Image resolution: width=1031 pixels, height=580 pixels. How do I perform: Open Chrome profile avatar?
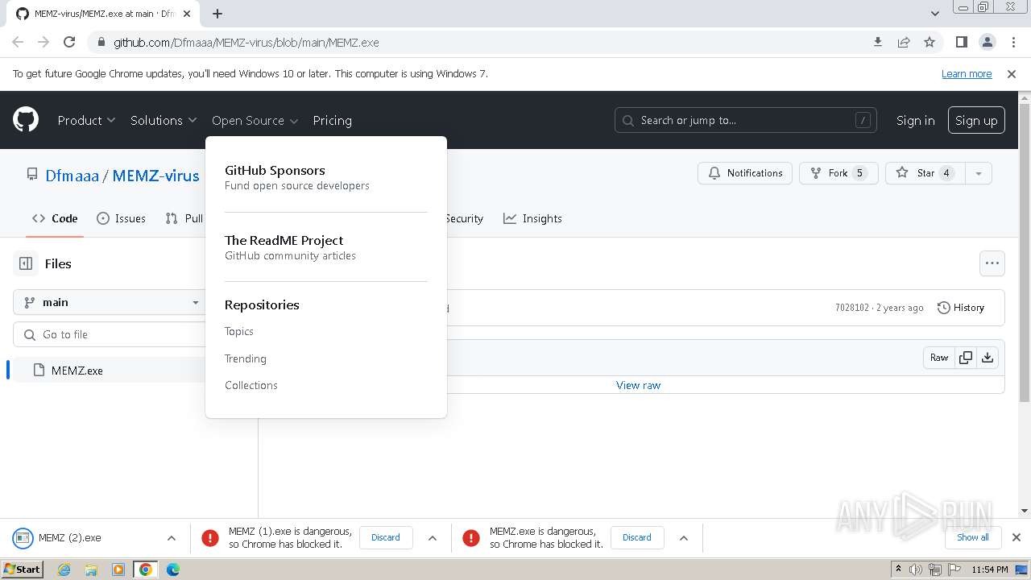987,42
